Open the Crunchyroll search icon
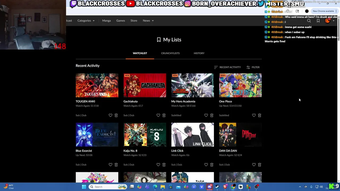Image resolution: width=340 pixels, height=191 pixels. [309, 21]
